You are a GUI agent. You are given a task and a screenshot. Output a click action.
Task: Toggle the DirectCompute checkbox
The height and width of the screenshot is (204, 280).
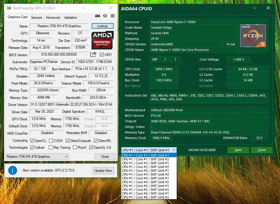click(68, 141)
